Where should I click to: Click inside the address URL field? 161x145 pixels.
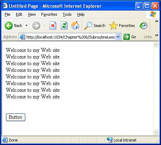pos(70,37)
